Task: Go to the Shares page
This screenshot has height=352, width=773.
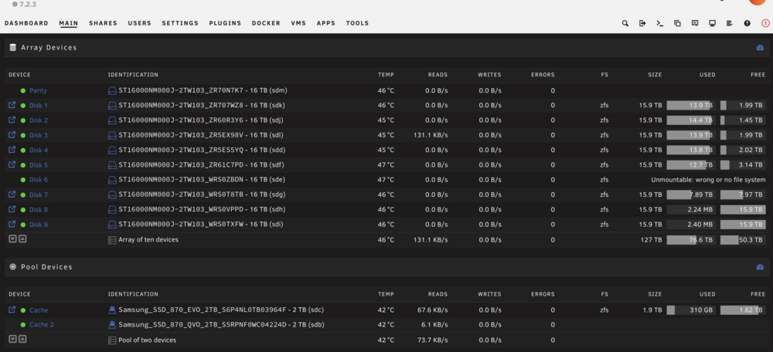Action: pos(103,23)
